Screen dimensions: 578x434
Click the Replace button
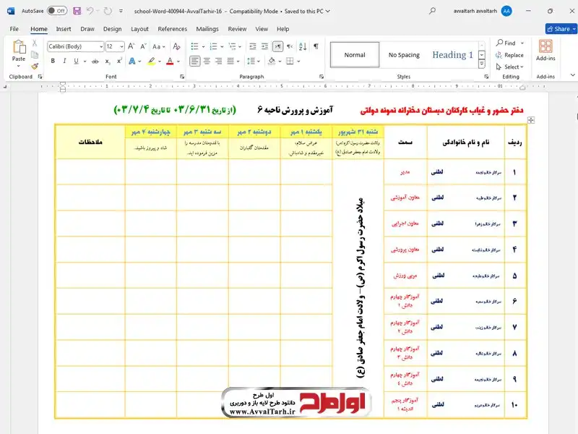(x=510, y=55)
